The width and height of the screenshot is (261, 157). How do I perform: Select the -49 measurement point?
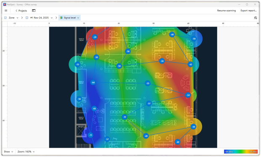tap(146, 136)
